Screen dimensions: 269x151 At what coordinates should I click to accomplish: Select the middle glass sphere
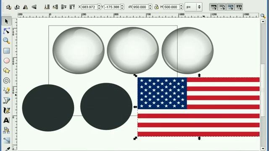coord(133,50)
